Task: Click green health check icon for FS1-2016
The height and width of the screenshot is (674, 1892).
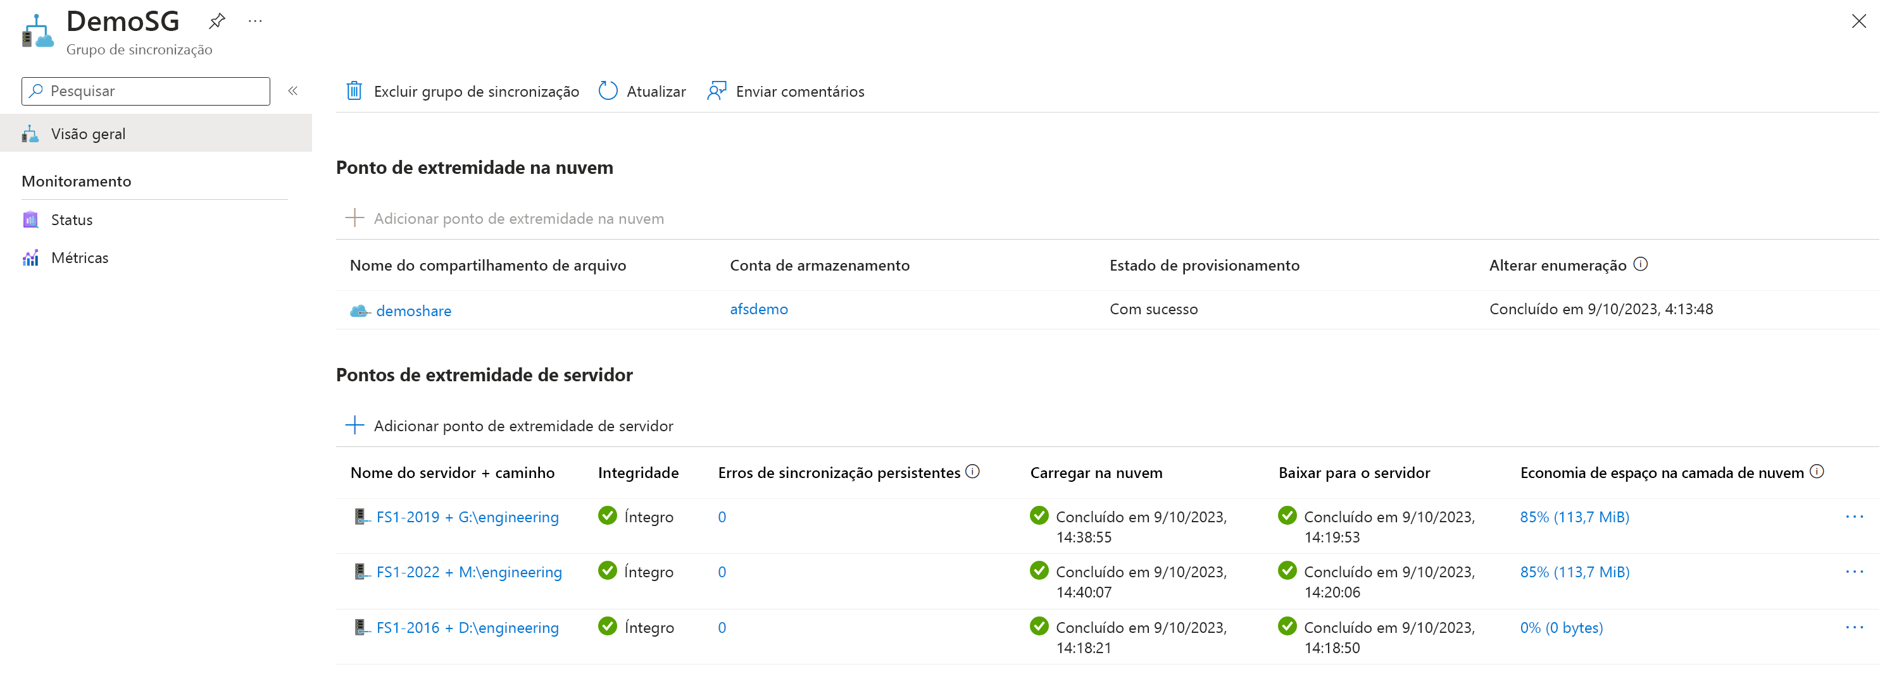Action: click(x=608, y=625)
